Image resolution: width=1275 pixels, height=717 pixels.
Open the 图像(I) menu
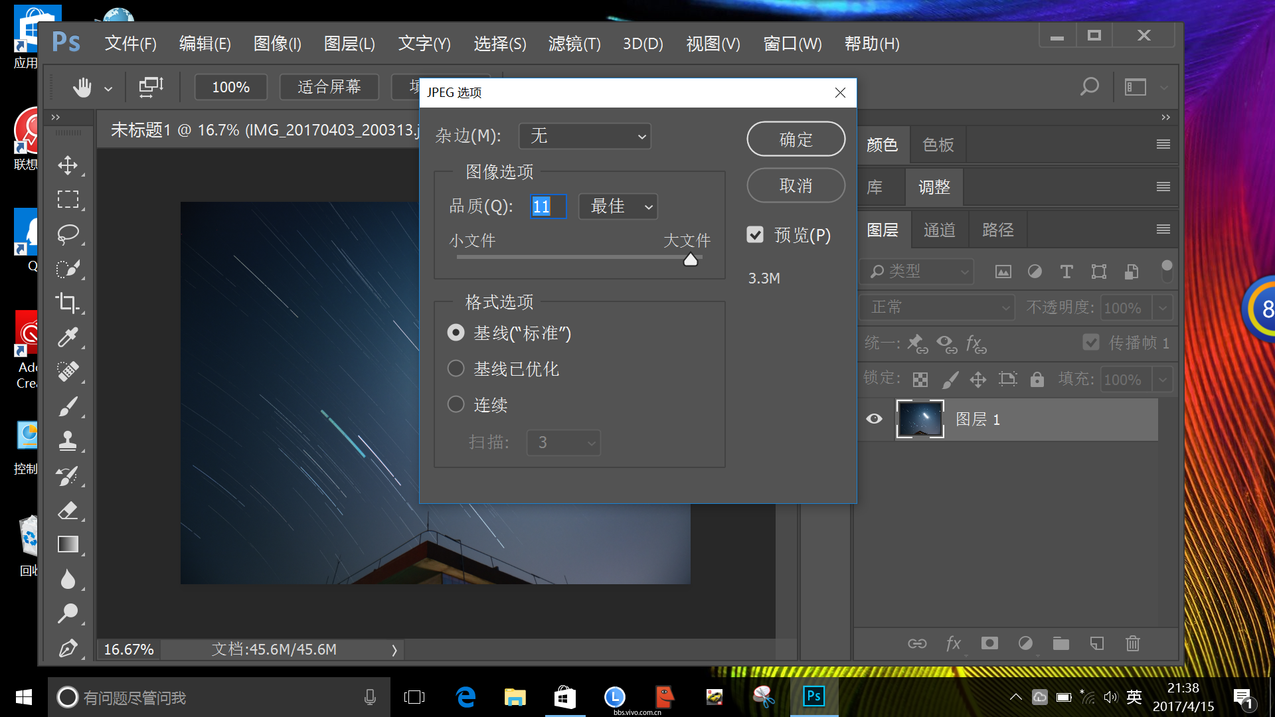pyautogui.click(x=278, y=44)
